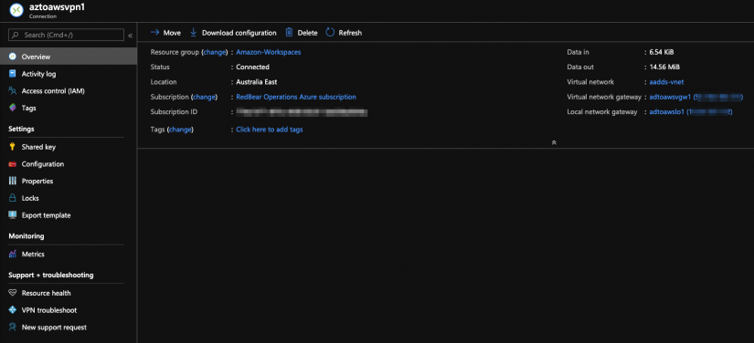Image resolution: width=754 pixels, height=343 pixels.
Task: Select the 14.56 MiB data out value
Action: 664,68
